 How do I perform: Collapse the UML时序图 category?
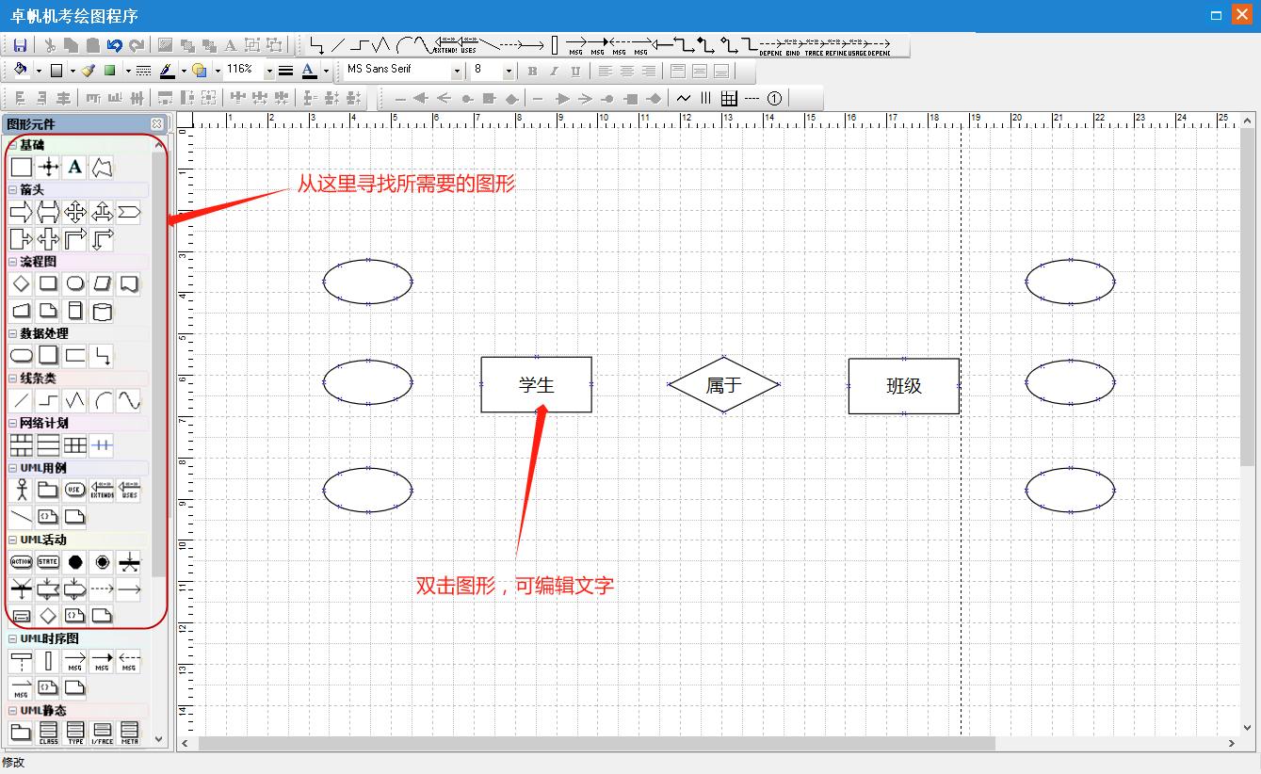[x=13, y=639]
